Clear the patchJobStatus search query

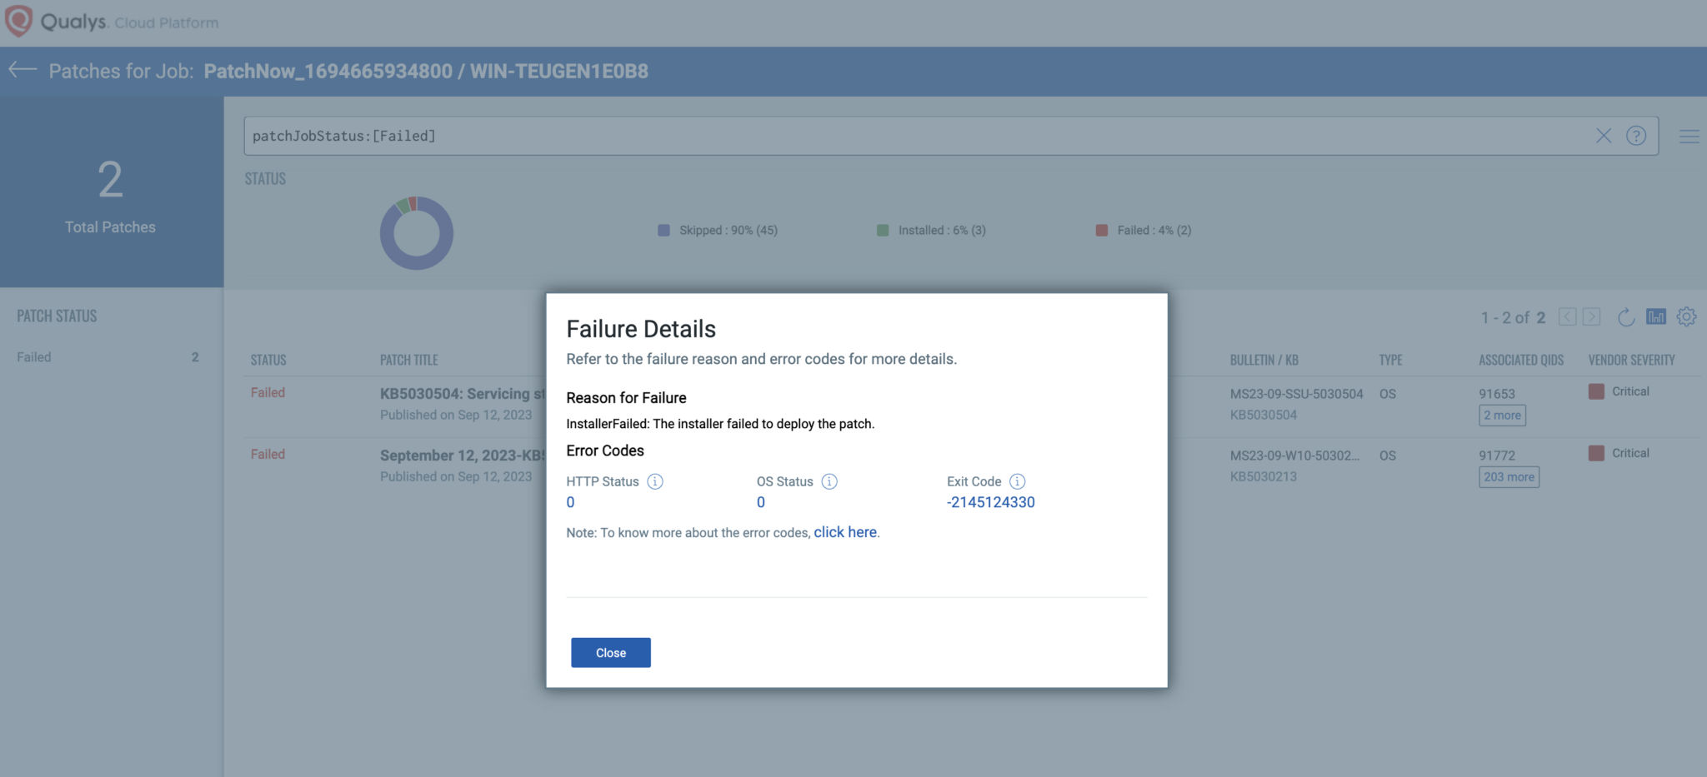(1603, 135)
